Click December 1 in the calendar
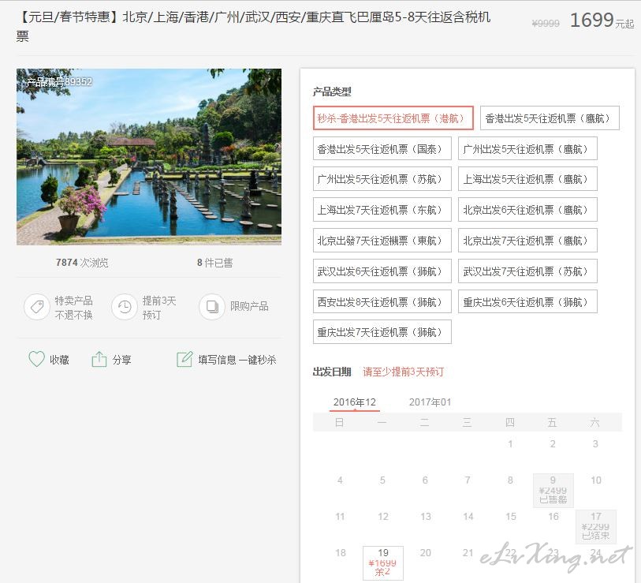This screenshot has height=583, width=641. point(510,444)
